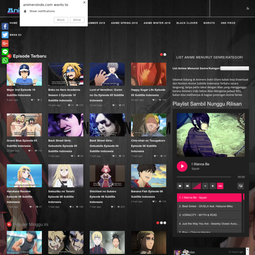This screenshot has height=255, width=255.
Task: Select VORACITY - MYTH & ROID track
Action: pos(209,215)
